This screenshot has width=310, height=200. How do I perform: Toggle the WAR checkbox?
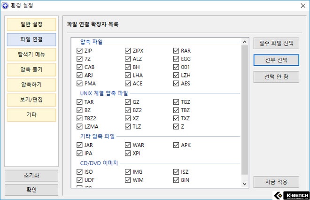(x=128, y=145)
